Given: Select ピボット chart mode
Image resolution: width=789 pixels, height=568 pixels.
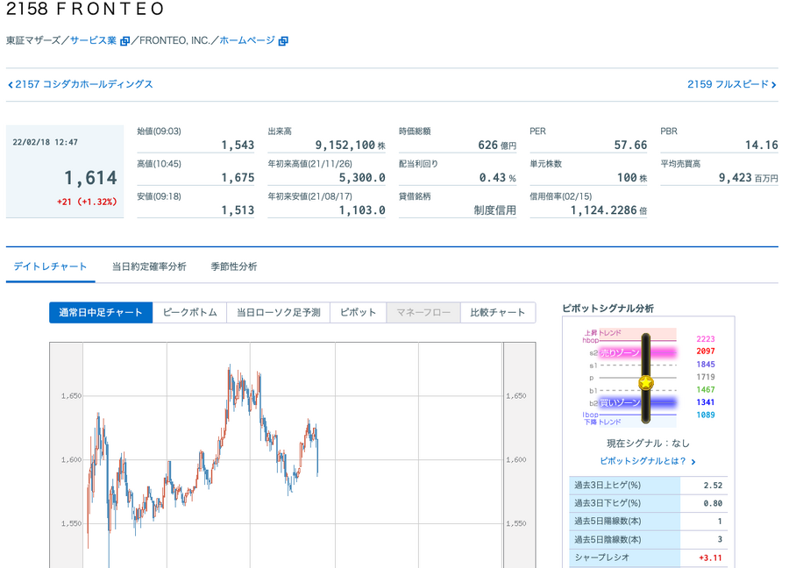Looking at the screenshot, I should click(358, 312).
